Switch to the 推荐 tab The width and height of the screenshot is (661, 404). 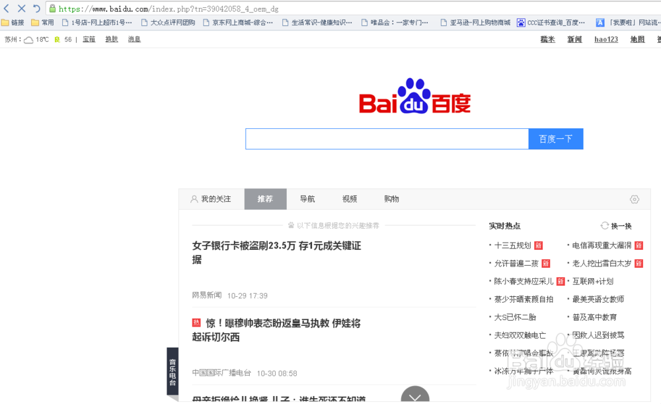[x=266, y=199]
